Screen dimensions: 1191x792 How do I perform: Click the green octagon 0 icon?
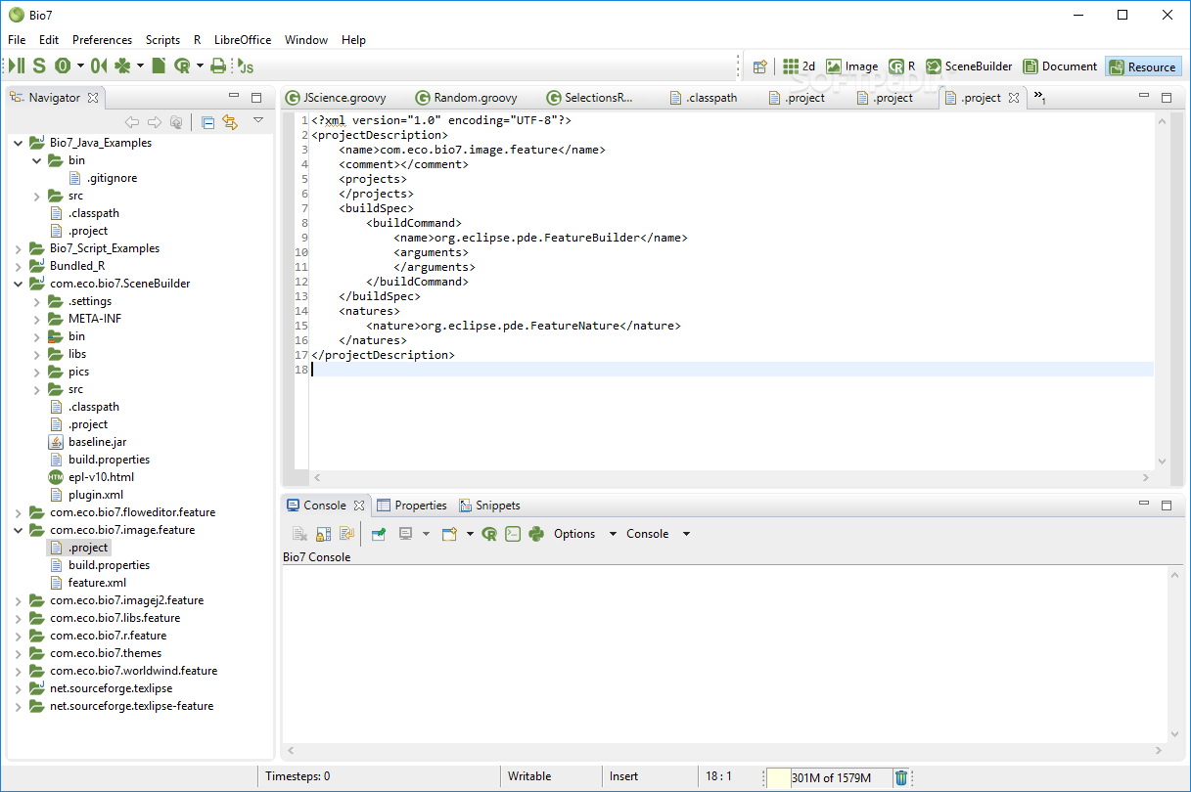[x=62, y=66]
